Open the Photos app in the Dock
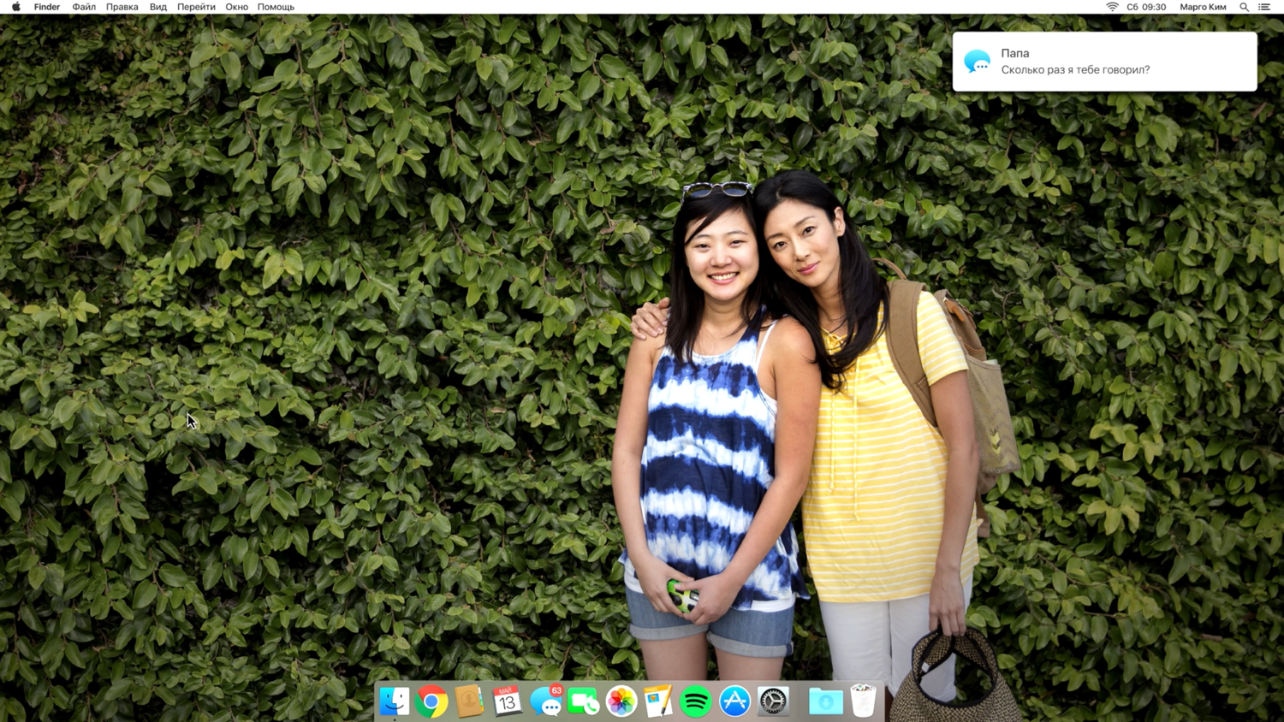The width and height of the screenshot is (1284, 722). coord(621,701)
